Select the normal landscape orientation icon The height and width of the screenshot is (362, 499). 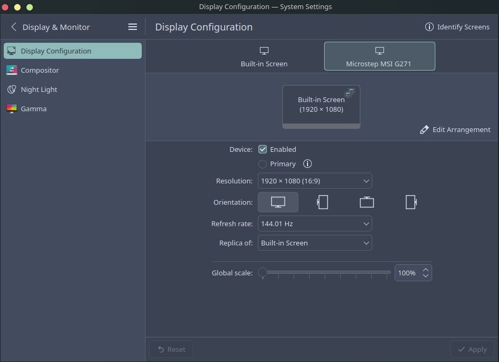tap(278, 202)
